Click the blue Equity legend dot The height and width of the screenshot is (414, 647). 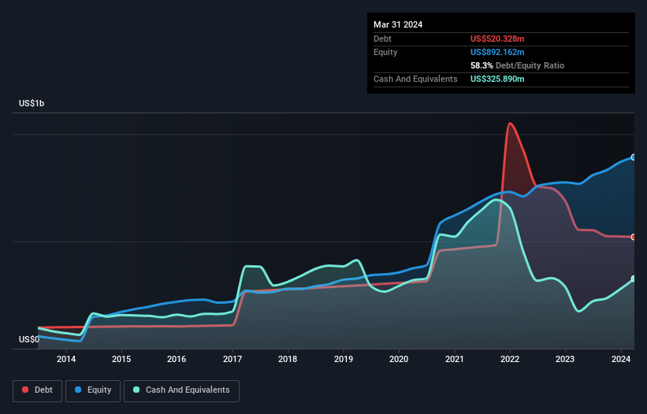tap(78, 390)
